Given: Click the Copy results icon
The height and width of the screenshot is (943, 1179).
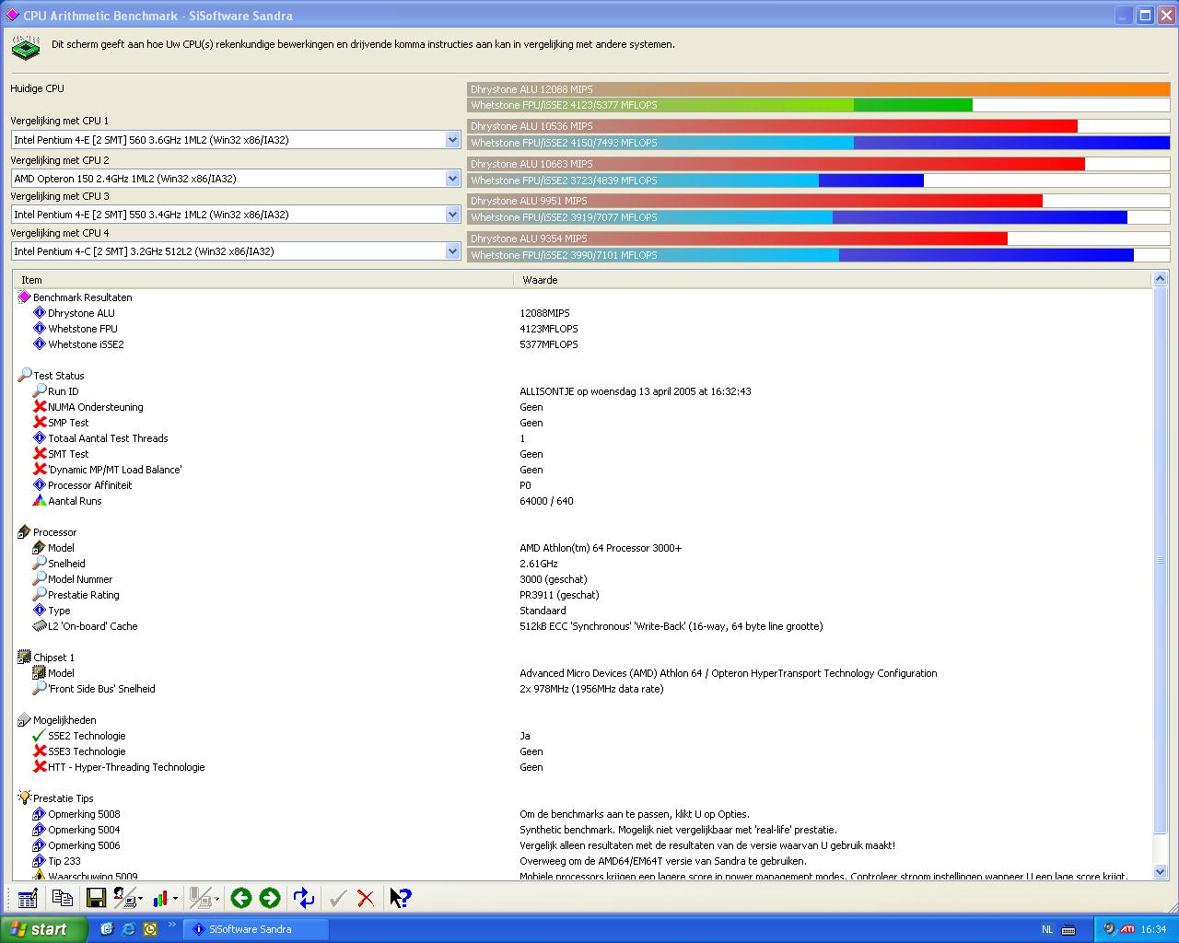Looking at the screenshot, I should (62, 898).
